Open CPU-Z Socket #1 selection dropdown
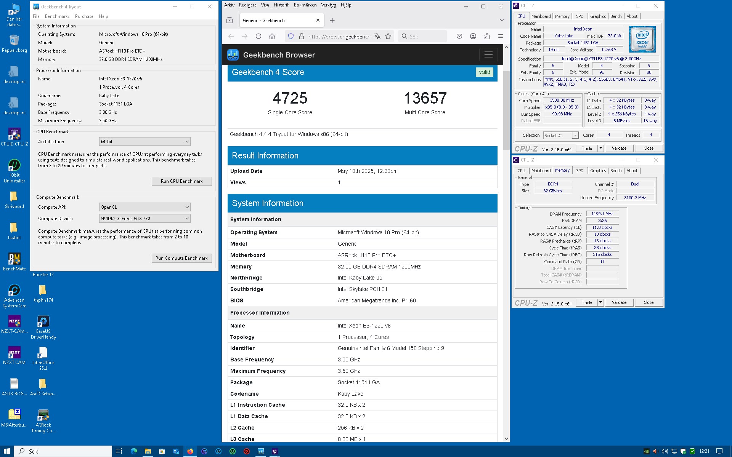732x457 pixels. (561, 135)
